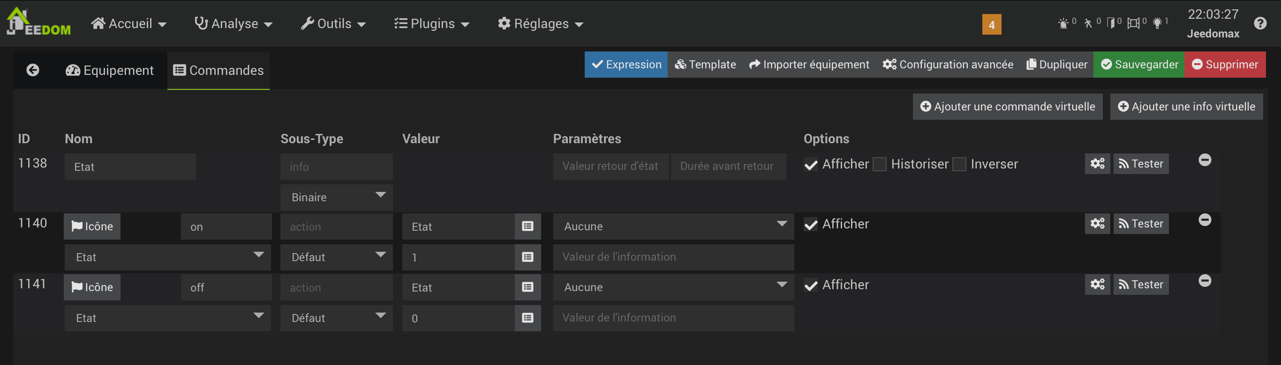This screenshot has height=365, width=1281.
Task: Click the back arrow icon
Action: click(33, 70)
